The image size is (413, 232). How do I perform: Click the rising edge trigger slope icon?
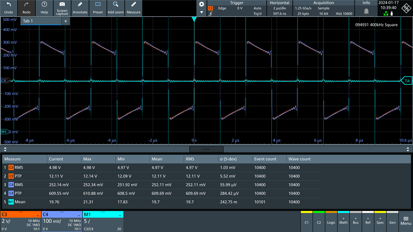(211, 14)
